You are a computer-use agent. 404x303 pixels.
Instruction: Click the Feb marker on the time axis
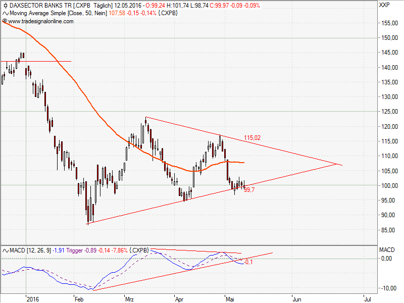(x=78, y=298)
